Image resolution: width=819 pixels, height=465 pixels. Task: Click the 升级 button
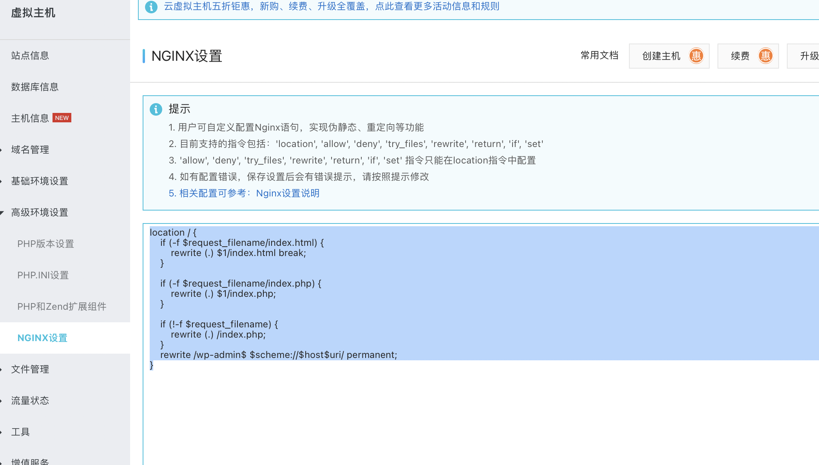point(803,56)
